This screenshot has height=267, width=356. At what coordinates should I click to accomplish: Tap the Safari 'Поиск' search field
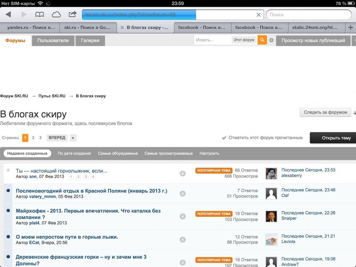point(309,15)
